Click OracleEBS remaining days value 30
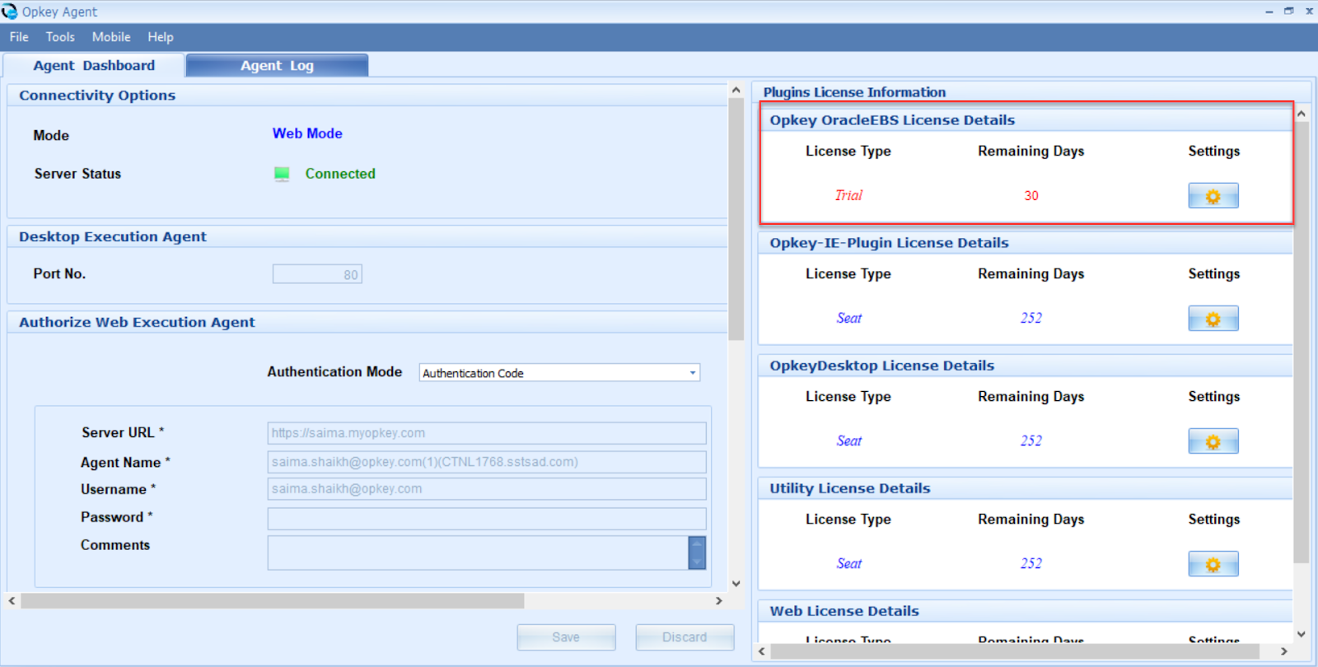Image resolution: width=1318 pixels, height=667 pixels. 1031,196
